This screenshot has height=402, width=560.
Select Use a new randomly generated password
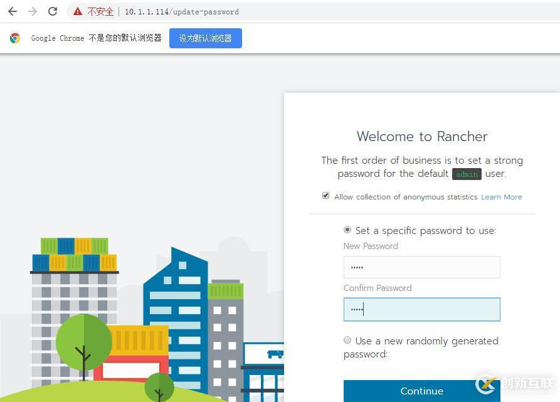point(347,341)
